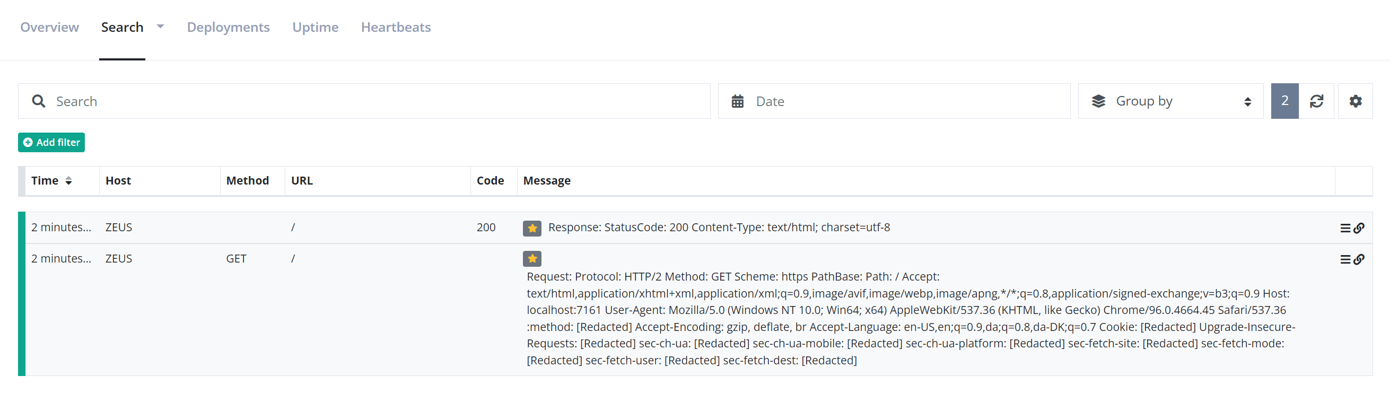Viewport: 1390px width, 393px height.
Task: Navigate to the Heartbeats tab
Action: click(396, 27)
